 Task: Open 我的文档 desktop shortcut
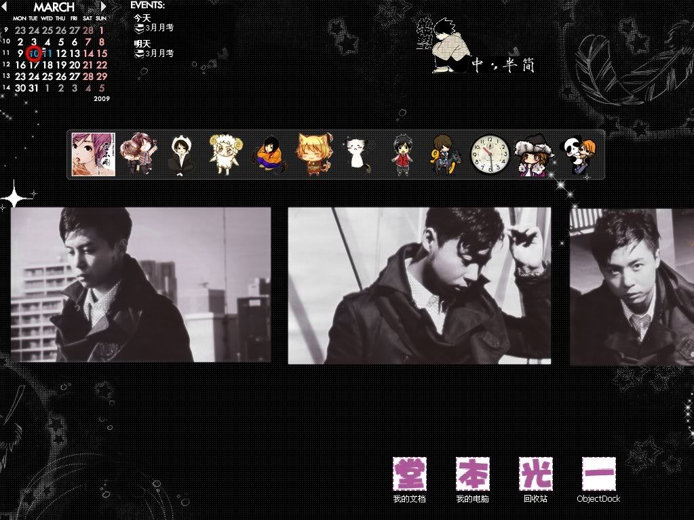point(409,475)
